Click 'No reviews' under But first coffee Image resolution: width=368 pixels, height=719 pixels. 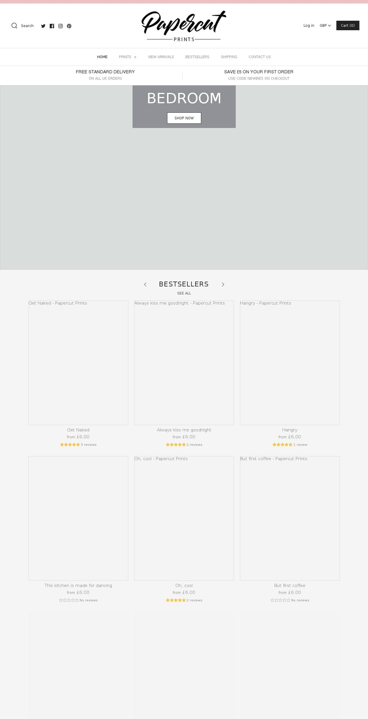(x=300, y=601)
